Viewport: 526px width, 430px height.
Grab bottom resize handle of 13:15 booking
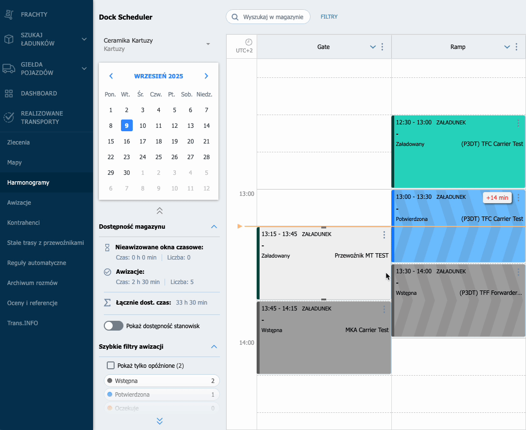pos(324,299)
